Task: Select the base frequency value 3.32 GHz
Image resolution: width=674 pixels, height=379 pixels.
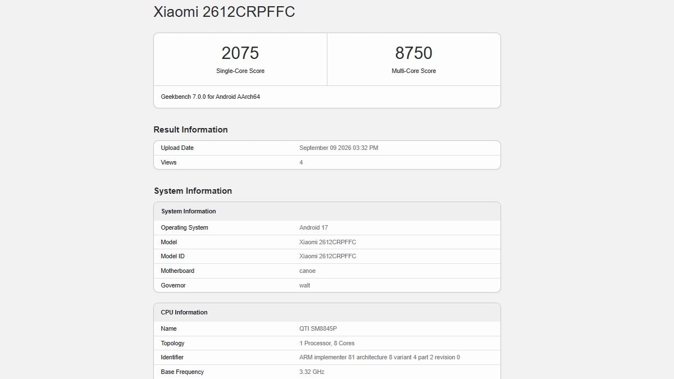Action: (312, 372)
